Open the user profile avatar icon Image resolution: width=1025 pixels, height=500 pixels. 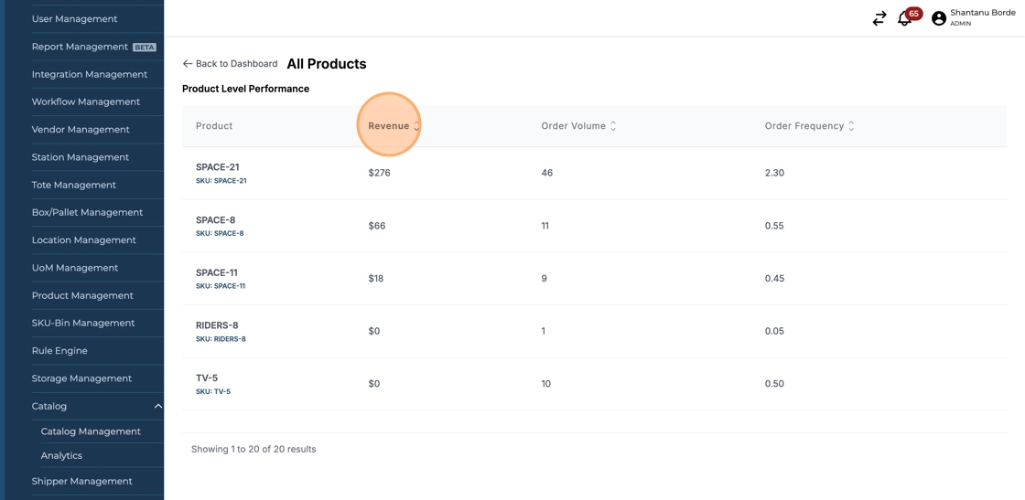[938, 18]
